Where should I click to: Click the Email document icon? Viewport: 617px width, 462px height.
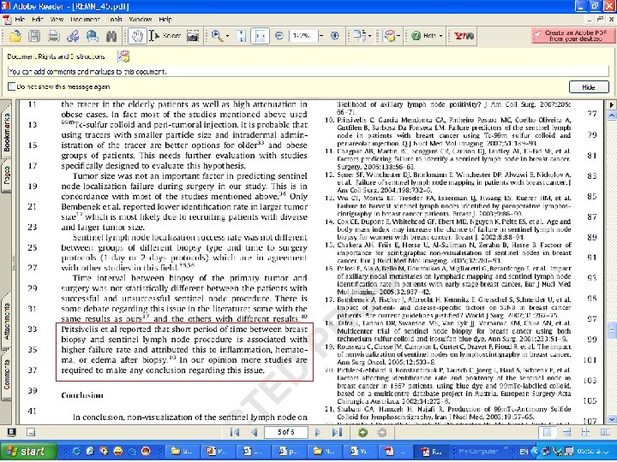[x=73, y=36]
